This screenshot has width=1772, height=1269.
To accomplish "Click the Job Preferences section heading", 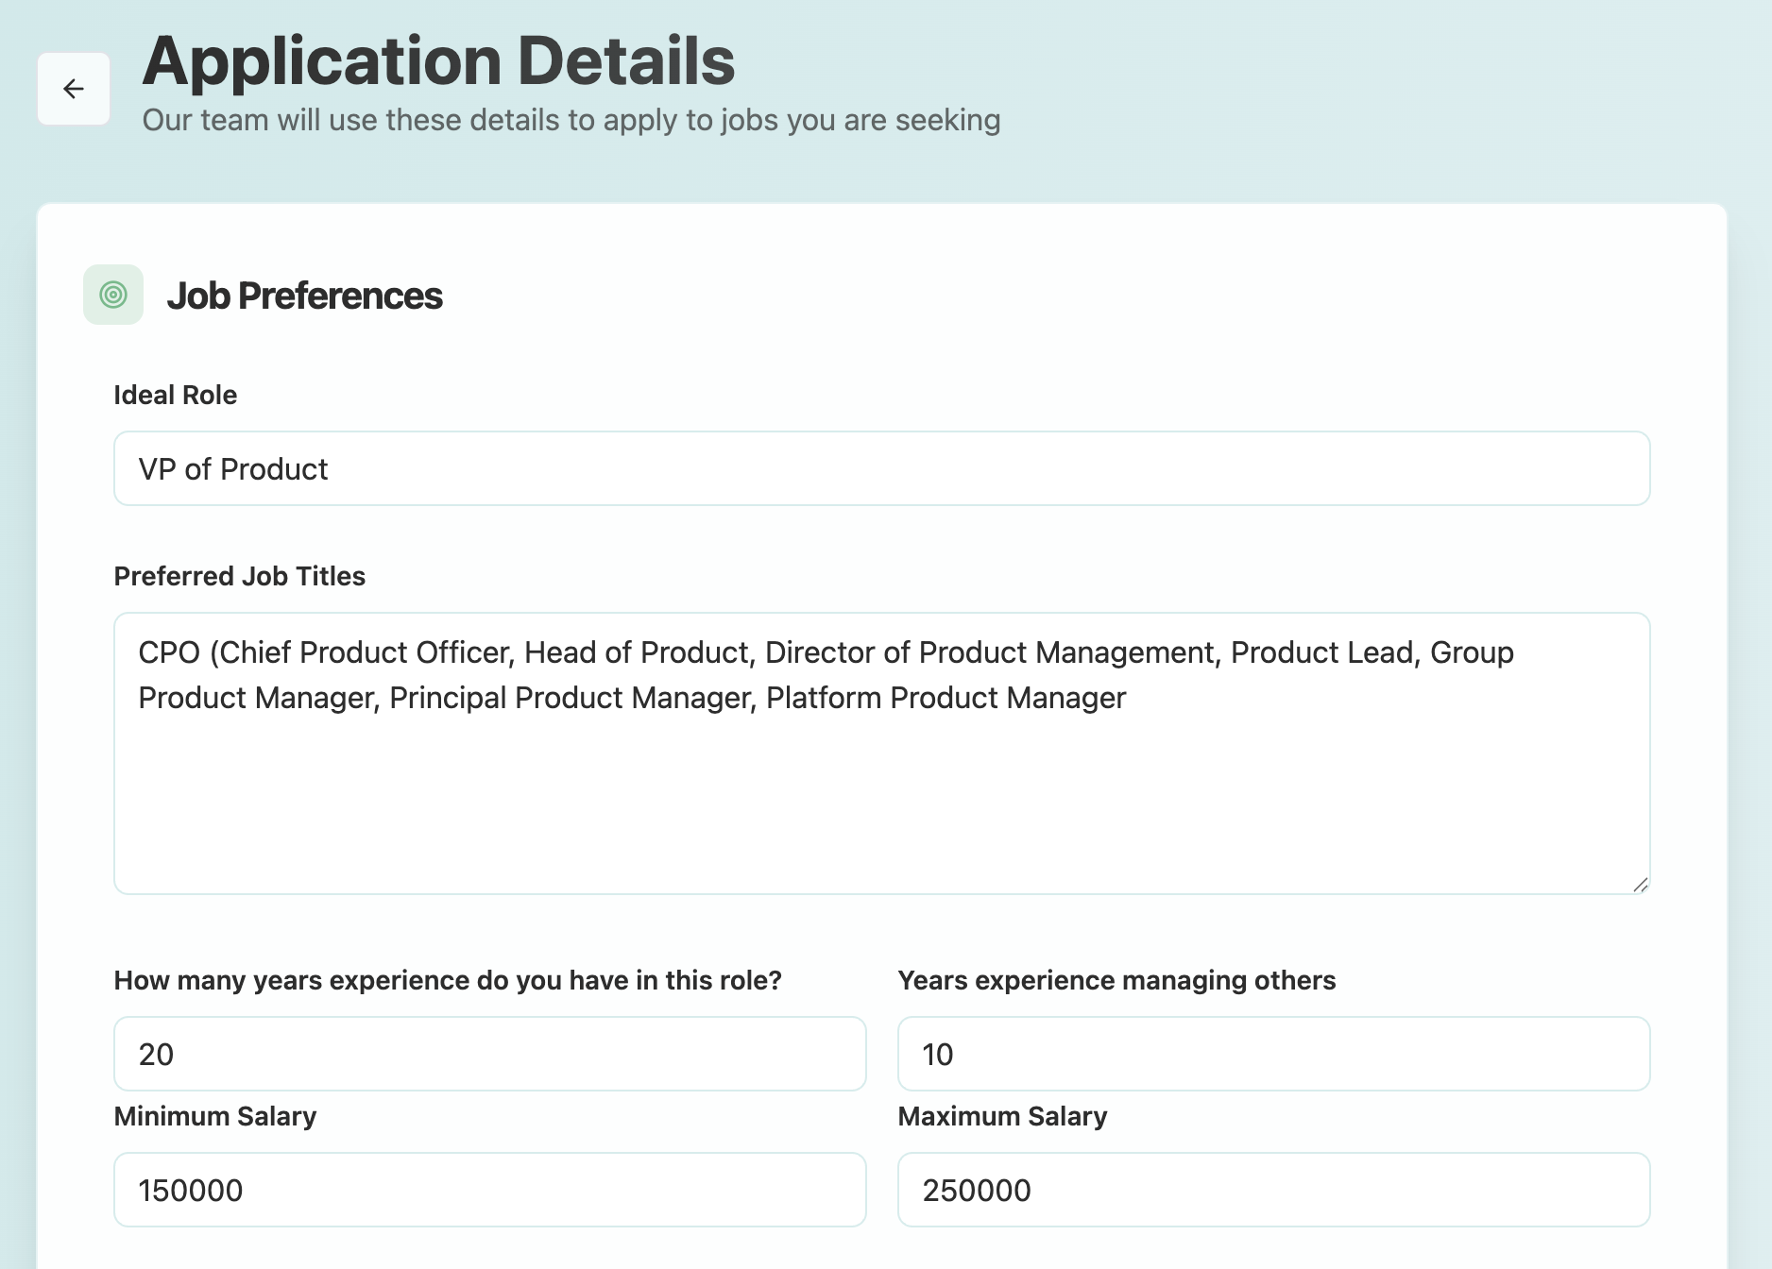I will pos(304,296).
